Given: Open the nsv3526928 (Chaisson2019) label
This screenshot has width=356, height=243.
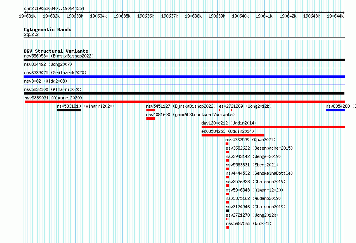Looking at the screenshot, I should (256, 182).
